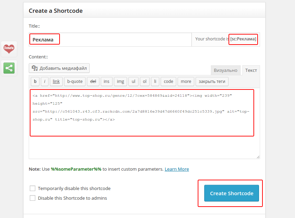This screenshot has width=295, height=218.
Task: Click the ul list button
Action: click(x=133, y=82)
